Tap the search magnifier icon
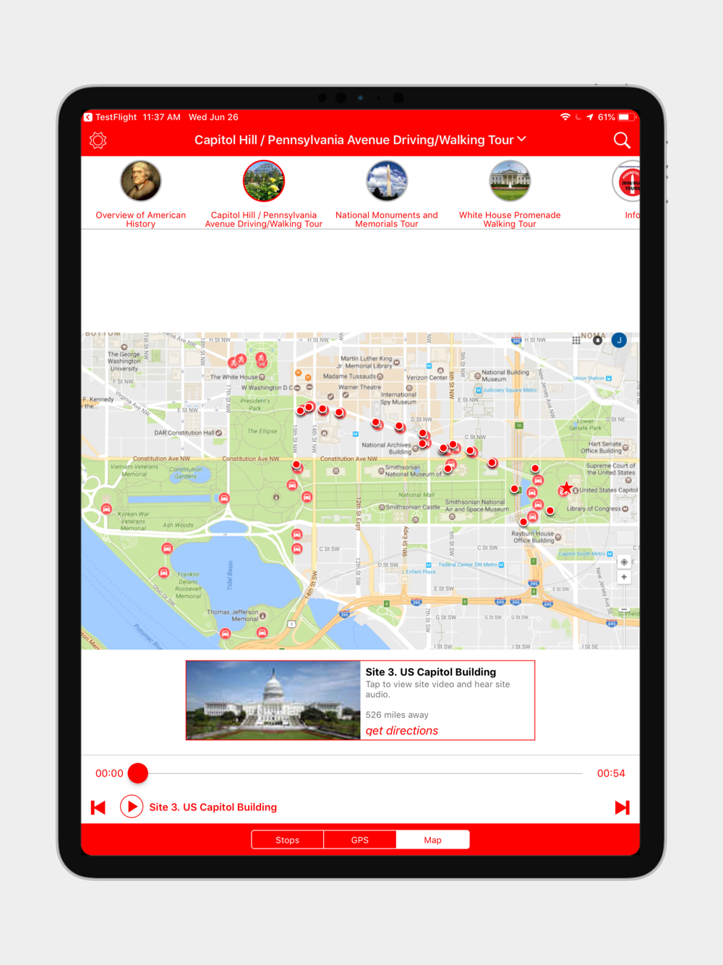Image resolution: width=723 pixels, height=965 pixels. (x=622, y=140)
